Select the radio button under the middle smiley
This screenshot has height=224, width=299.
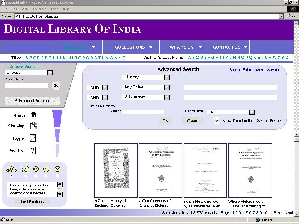[x=36, y=176]
